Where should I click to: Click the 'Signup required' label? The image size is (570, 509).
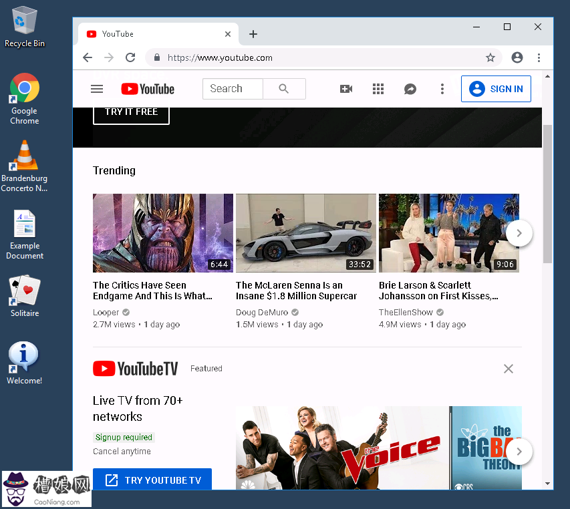pos(124,438)
